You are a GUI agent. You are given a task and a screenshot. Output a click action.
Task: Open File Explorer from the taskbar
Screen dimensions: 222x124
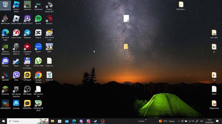(52, 121)
